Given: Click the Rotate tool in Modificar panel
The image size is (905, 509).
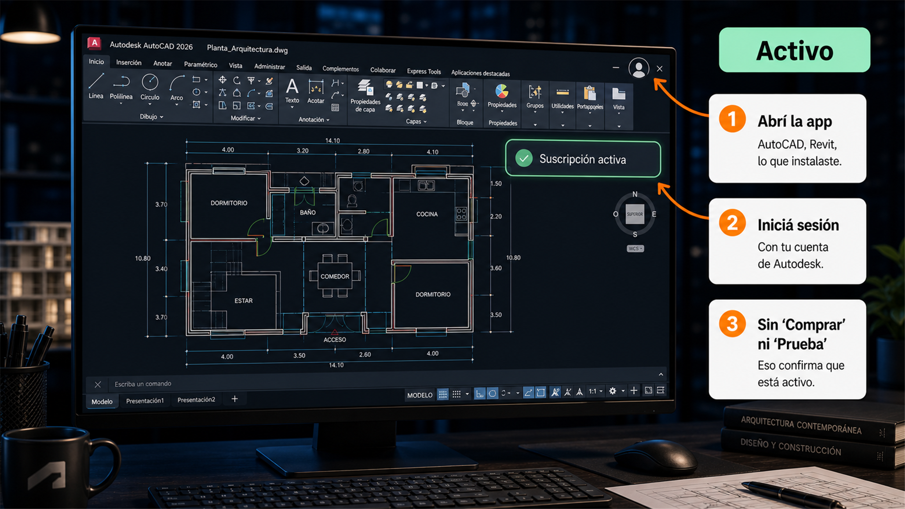Looking at the screenshot, I should pyautogui.click(x=237, y=80).
